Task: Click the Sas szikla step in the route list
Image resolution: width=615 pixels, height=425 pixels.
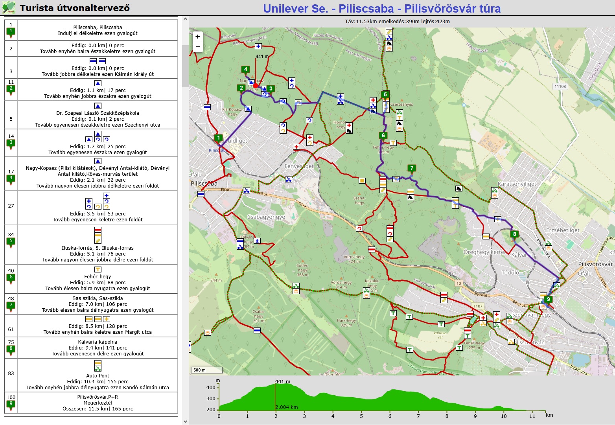Action: click(x=98, y=304)
